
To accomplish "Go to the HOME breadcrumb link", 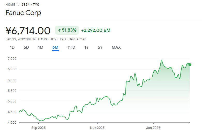I will click(10, 5).
